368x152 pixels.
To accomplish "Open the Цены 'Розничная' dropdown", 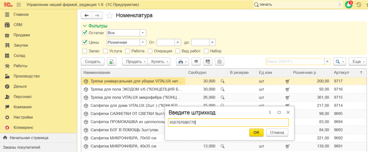I will click(143, 42).
